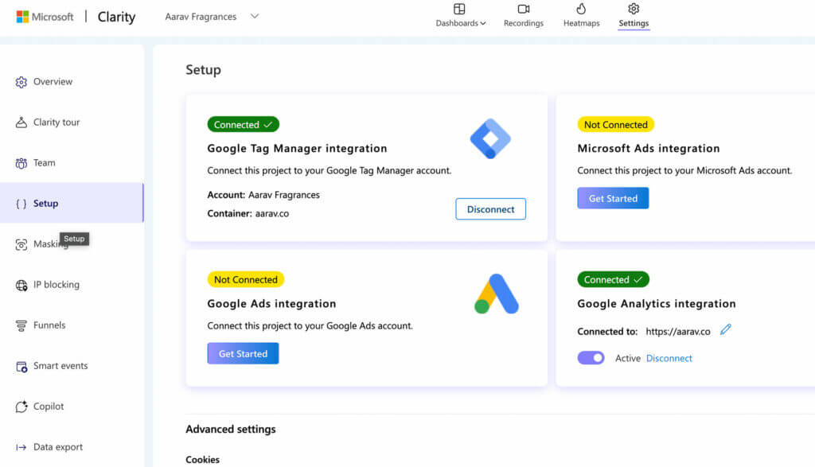The height and width of the screenshot is (467, 815).
Task: Get Started with Microsoft Ads integration
Action: click(x=613, y=197)
